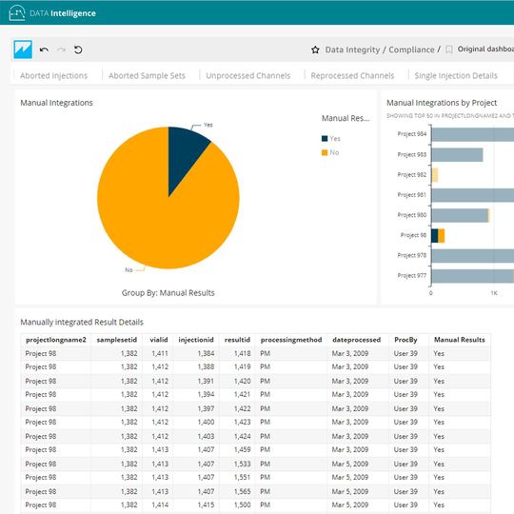Image resolution: width=514 pixels, height=514 pixels.
Task: Sort by samplesetid column header
Action: [x=117, y=340]
